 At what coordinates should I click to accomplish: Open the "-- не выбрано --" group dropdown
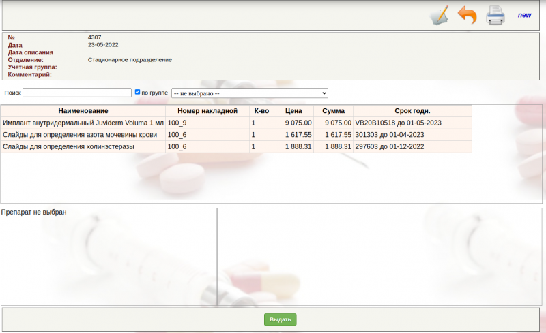[249, 93]
